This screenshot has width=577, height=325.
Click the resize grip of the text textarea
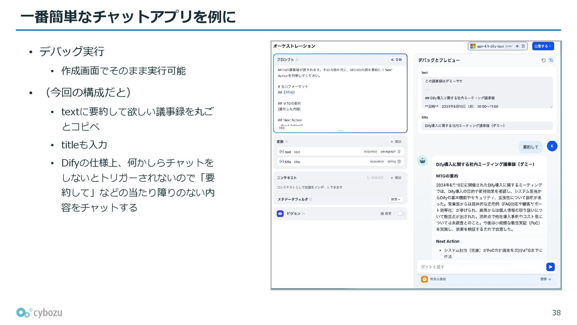[551, 107]
